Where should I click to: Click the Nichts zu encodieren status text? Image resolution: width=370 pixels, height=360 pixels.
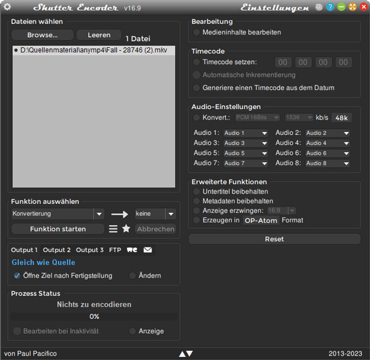point(94,305)
